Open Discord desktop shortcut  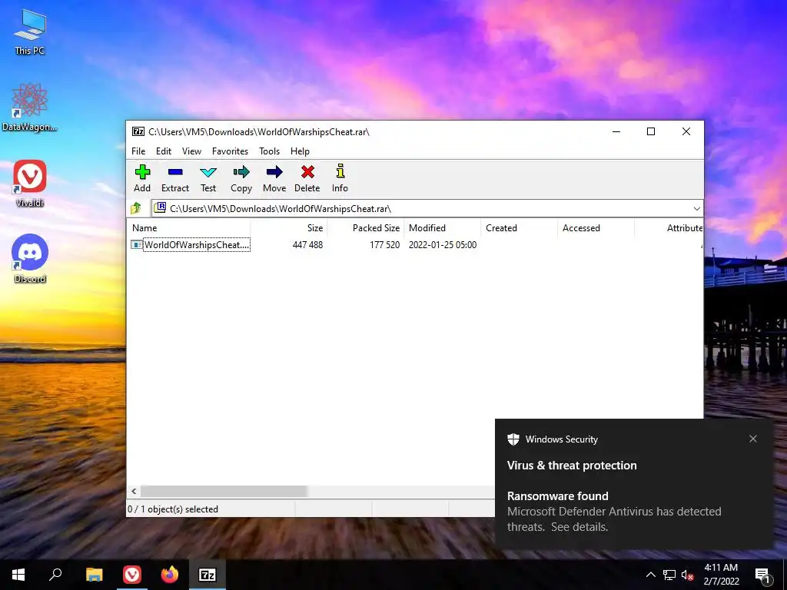[30, 259]
